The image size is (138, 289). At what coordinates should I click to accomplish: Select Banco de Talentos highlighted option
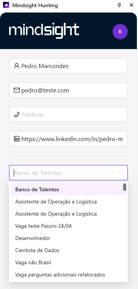(68, 189)
